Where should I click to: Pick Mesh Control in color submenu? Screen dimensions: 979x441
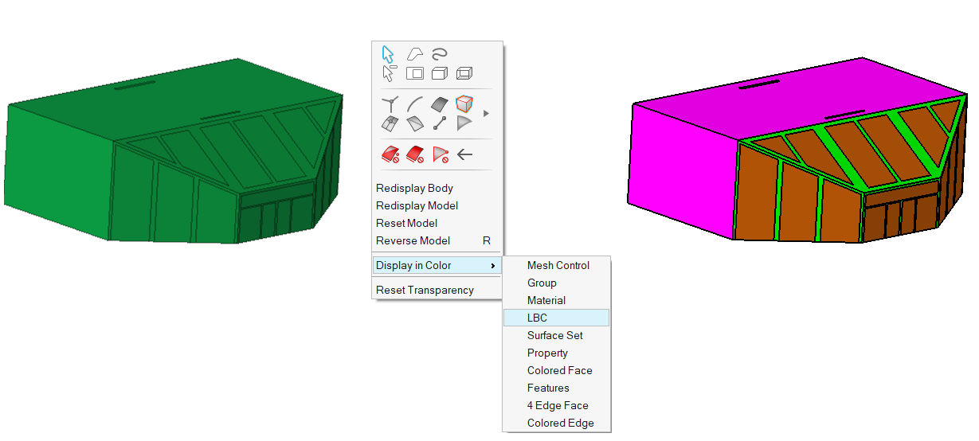557,265
